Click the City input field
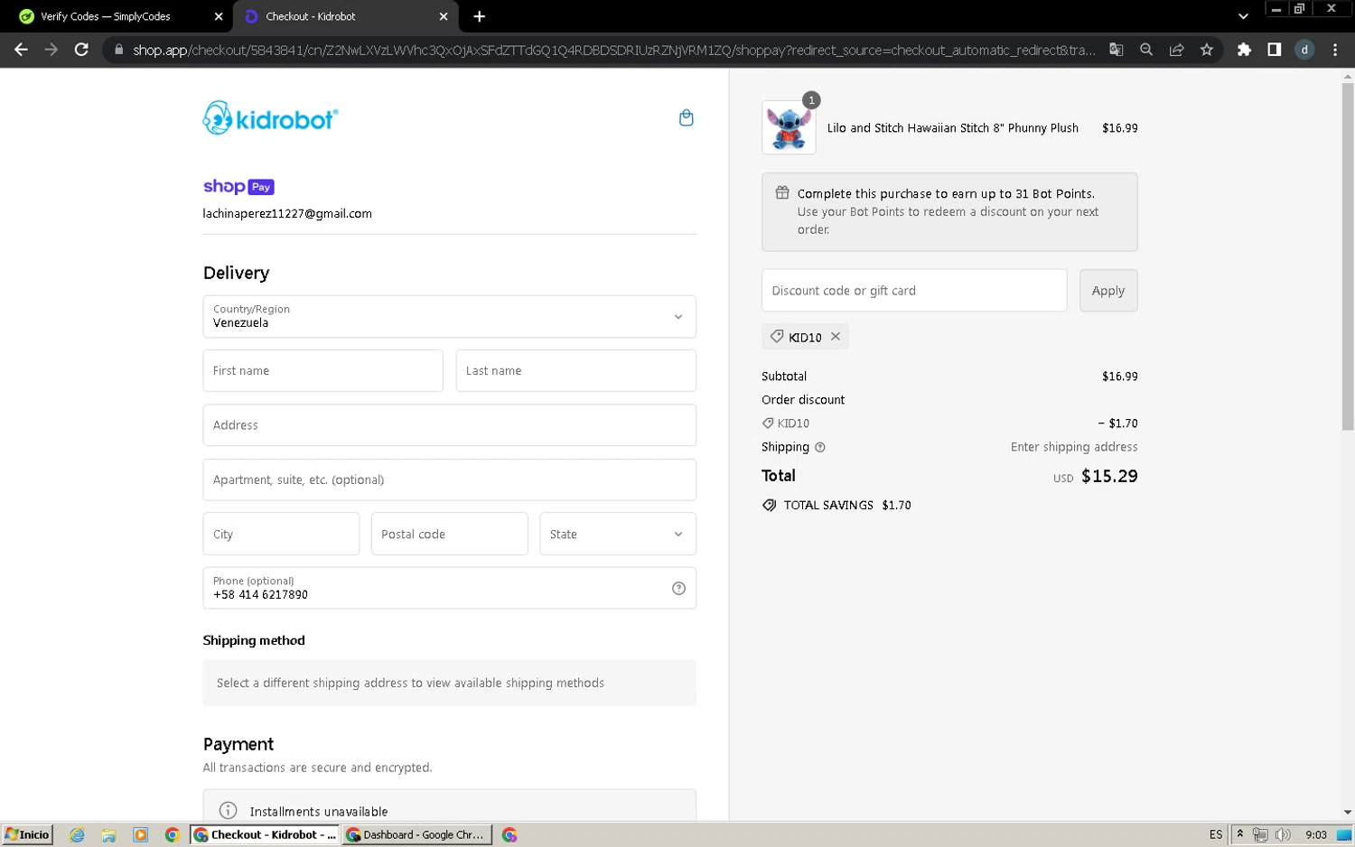This screenshot has height=847, width=1355. click(x=281, y=534)
